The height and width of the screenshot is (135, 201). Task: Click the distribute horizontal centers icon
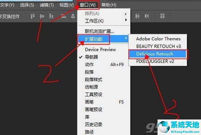[x=137, y=16]
